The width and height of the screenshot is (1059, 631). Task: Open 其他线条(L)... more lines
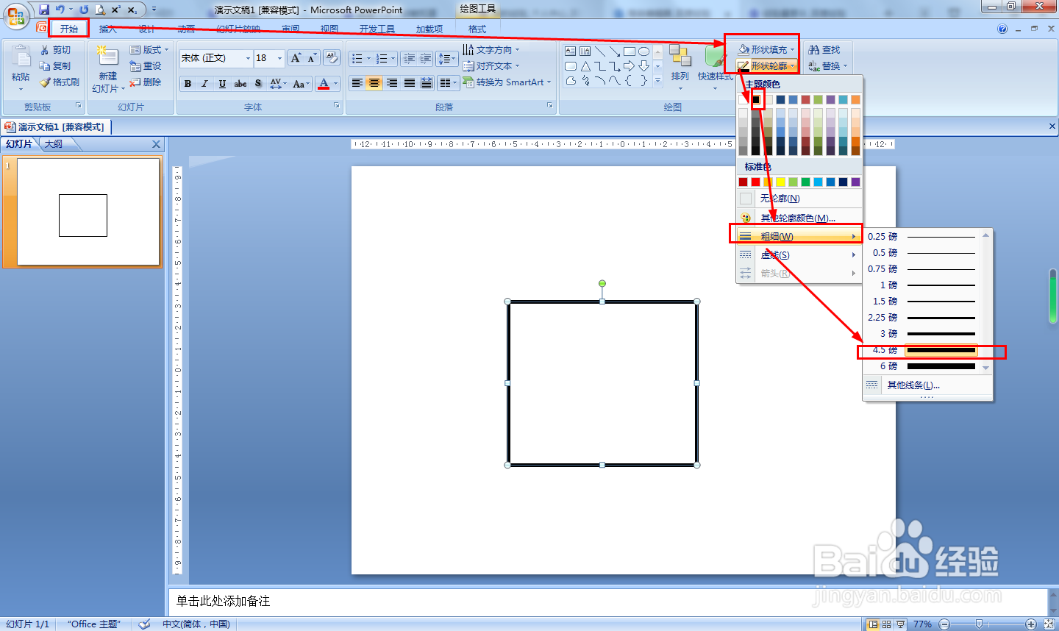(x=927, y=385)
